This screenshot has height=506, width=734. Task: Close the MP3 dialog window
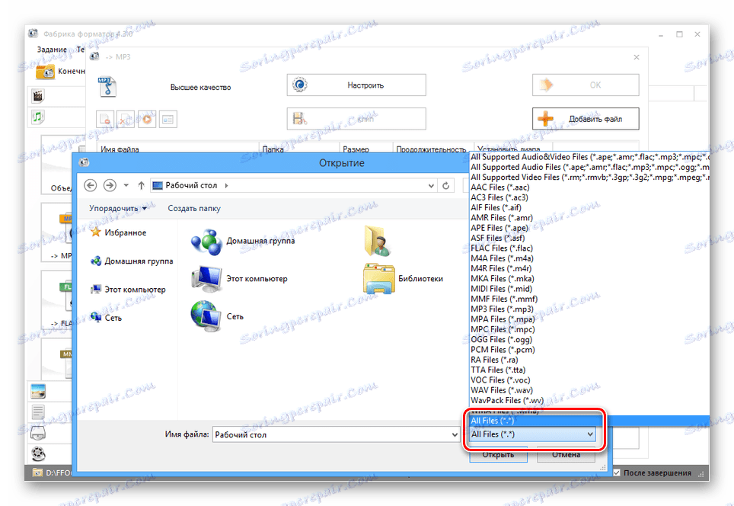(637, 57)
